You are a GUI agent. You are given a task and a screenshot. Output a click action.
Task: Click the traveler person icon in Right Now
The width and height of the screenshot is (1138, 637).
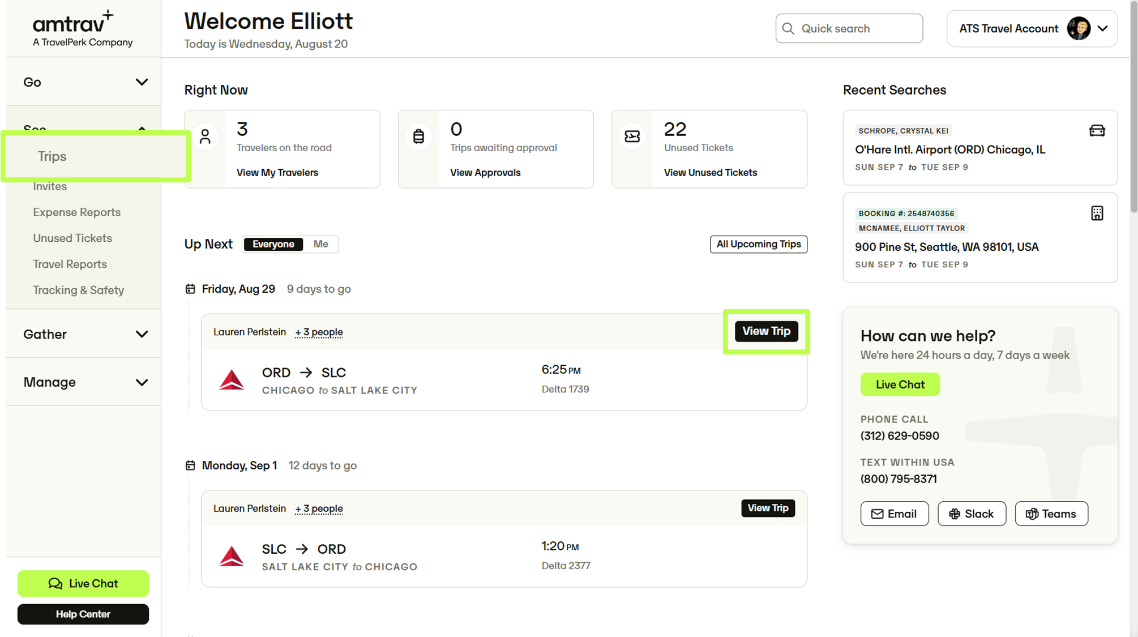(x=205, y=136)
